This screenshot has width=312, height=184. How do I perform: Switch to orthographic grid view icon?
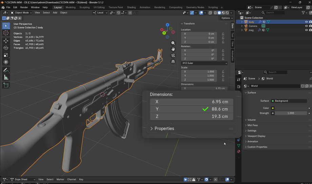pos(173,61)
